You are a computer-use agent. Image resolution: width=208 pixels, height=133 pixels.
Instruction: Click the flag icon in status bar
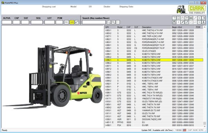tap(184, 130)
